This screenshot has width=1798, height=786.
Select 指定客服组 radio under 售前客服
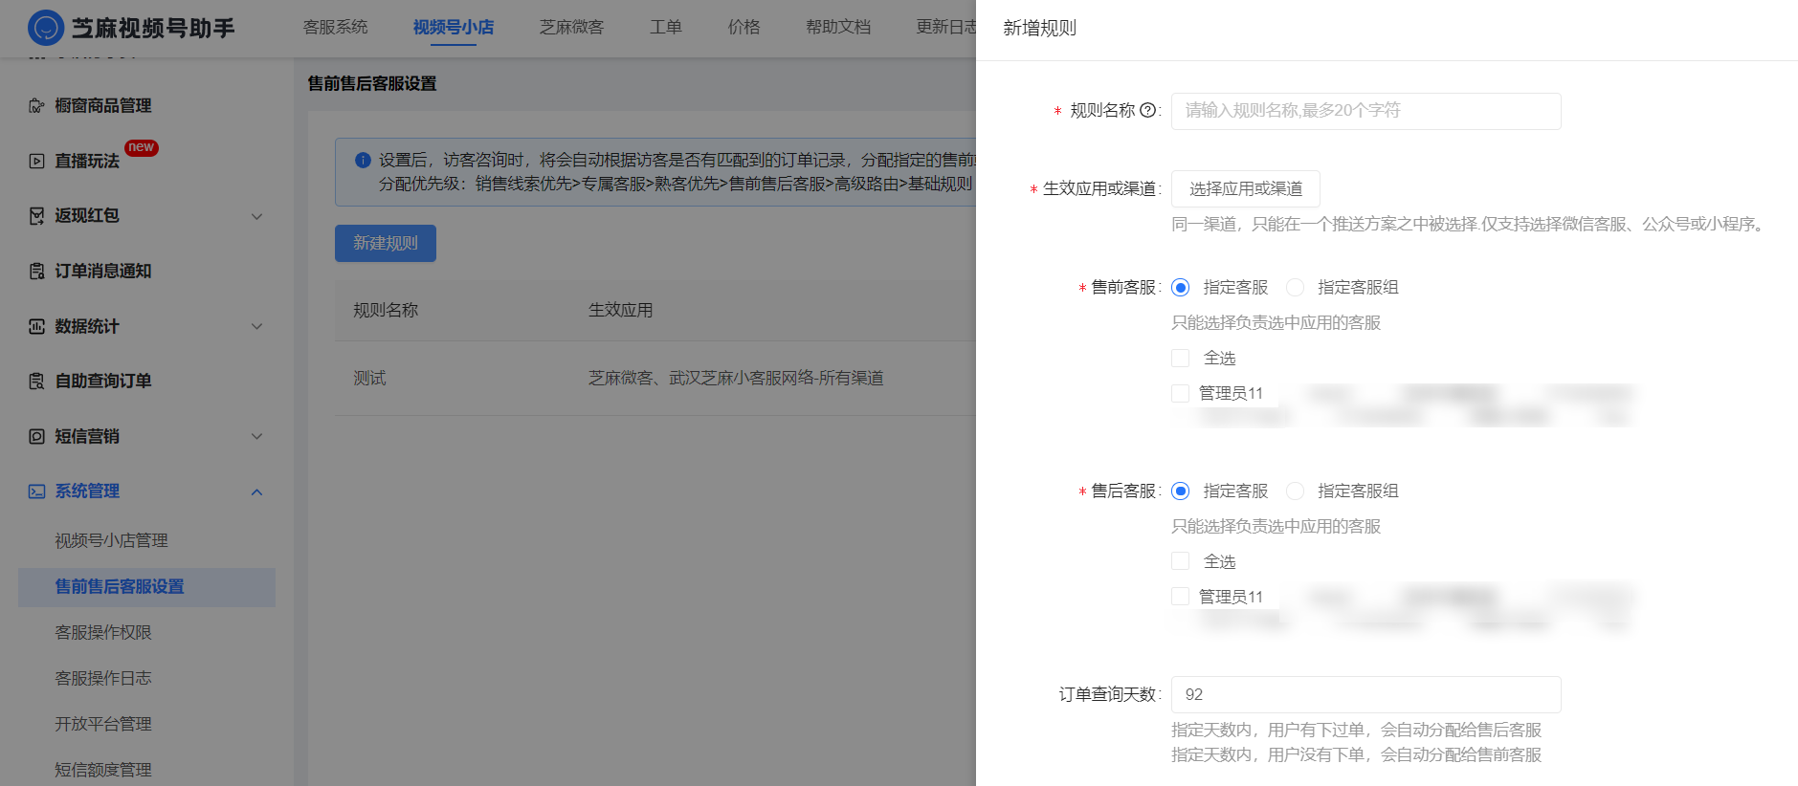(1295, 288)
